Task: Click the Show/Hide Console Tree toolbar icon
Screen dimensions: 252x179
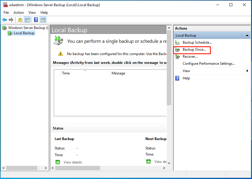Action: tap(27, 20)
